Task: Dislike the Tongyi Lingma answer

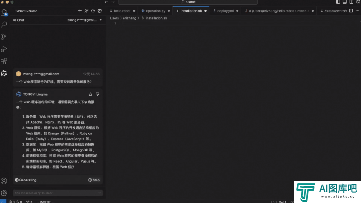Action: pyautogui.click(x=97, y=94)
